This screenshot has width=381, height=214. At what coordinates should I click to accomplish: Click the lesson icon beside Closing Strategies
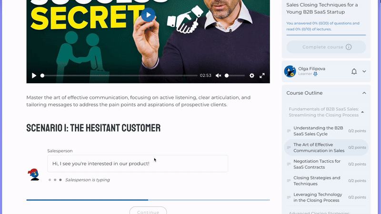coord(289,181)
